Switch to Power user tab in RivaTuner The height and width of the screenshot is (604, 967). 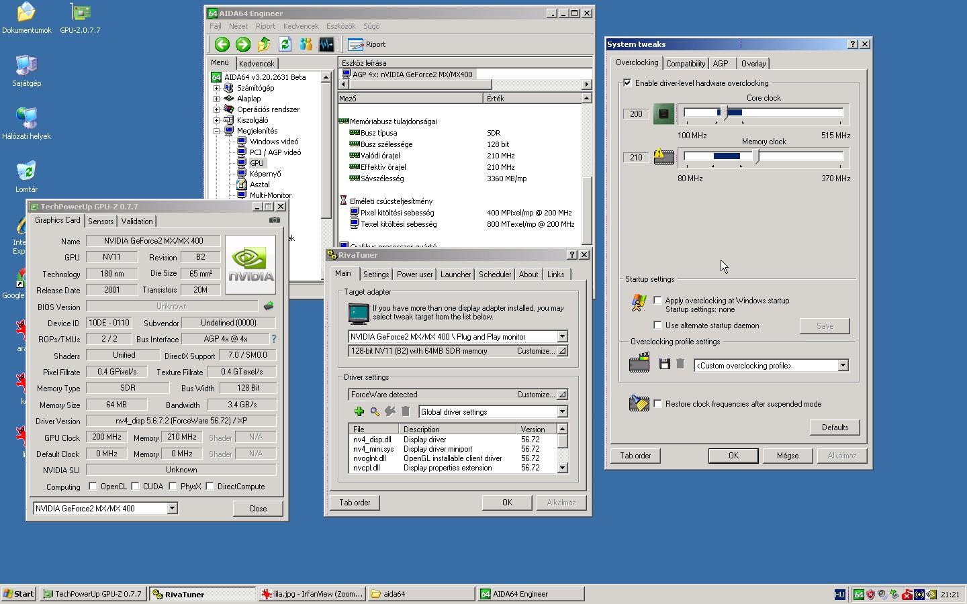pos(414,274)
